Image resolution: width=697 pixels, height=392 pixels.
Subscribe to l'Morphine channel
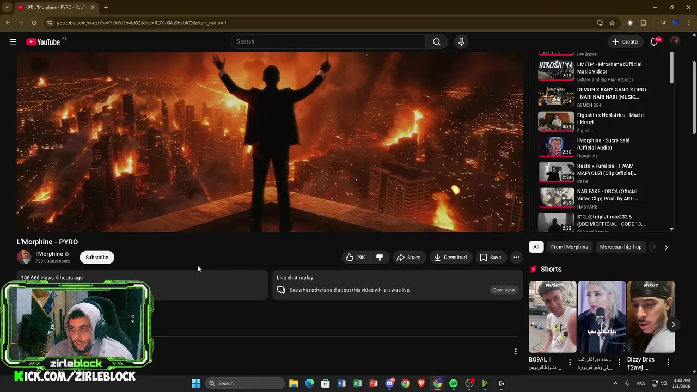pos(97,257)
